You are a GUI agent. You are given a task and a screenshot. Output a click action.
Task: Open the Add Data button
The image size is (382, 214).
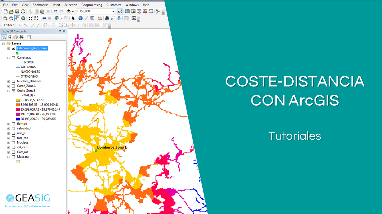point(69,12)
